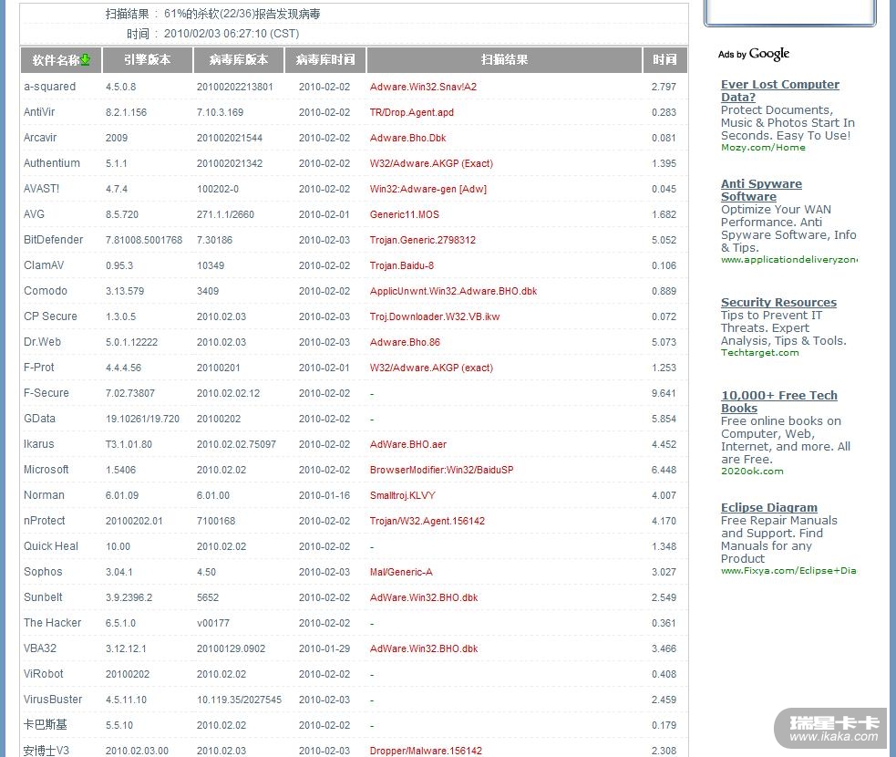Click the Win32:Adware-gen [Adw] result
896x757 pixels.
428,190
